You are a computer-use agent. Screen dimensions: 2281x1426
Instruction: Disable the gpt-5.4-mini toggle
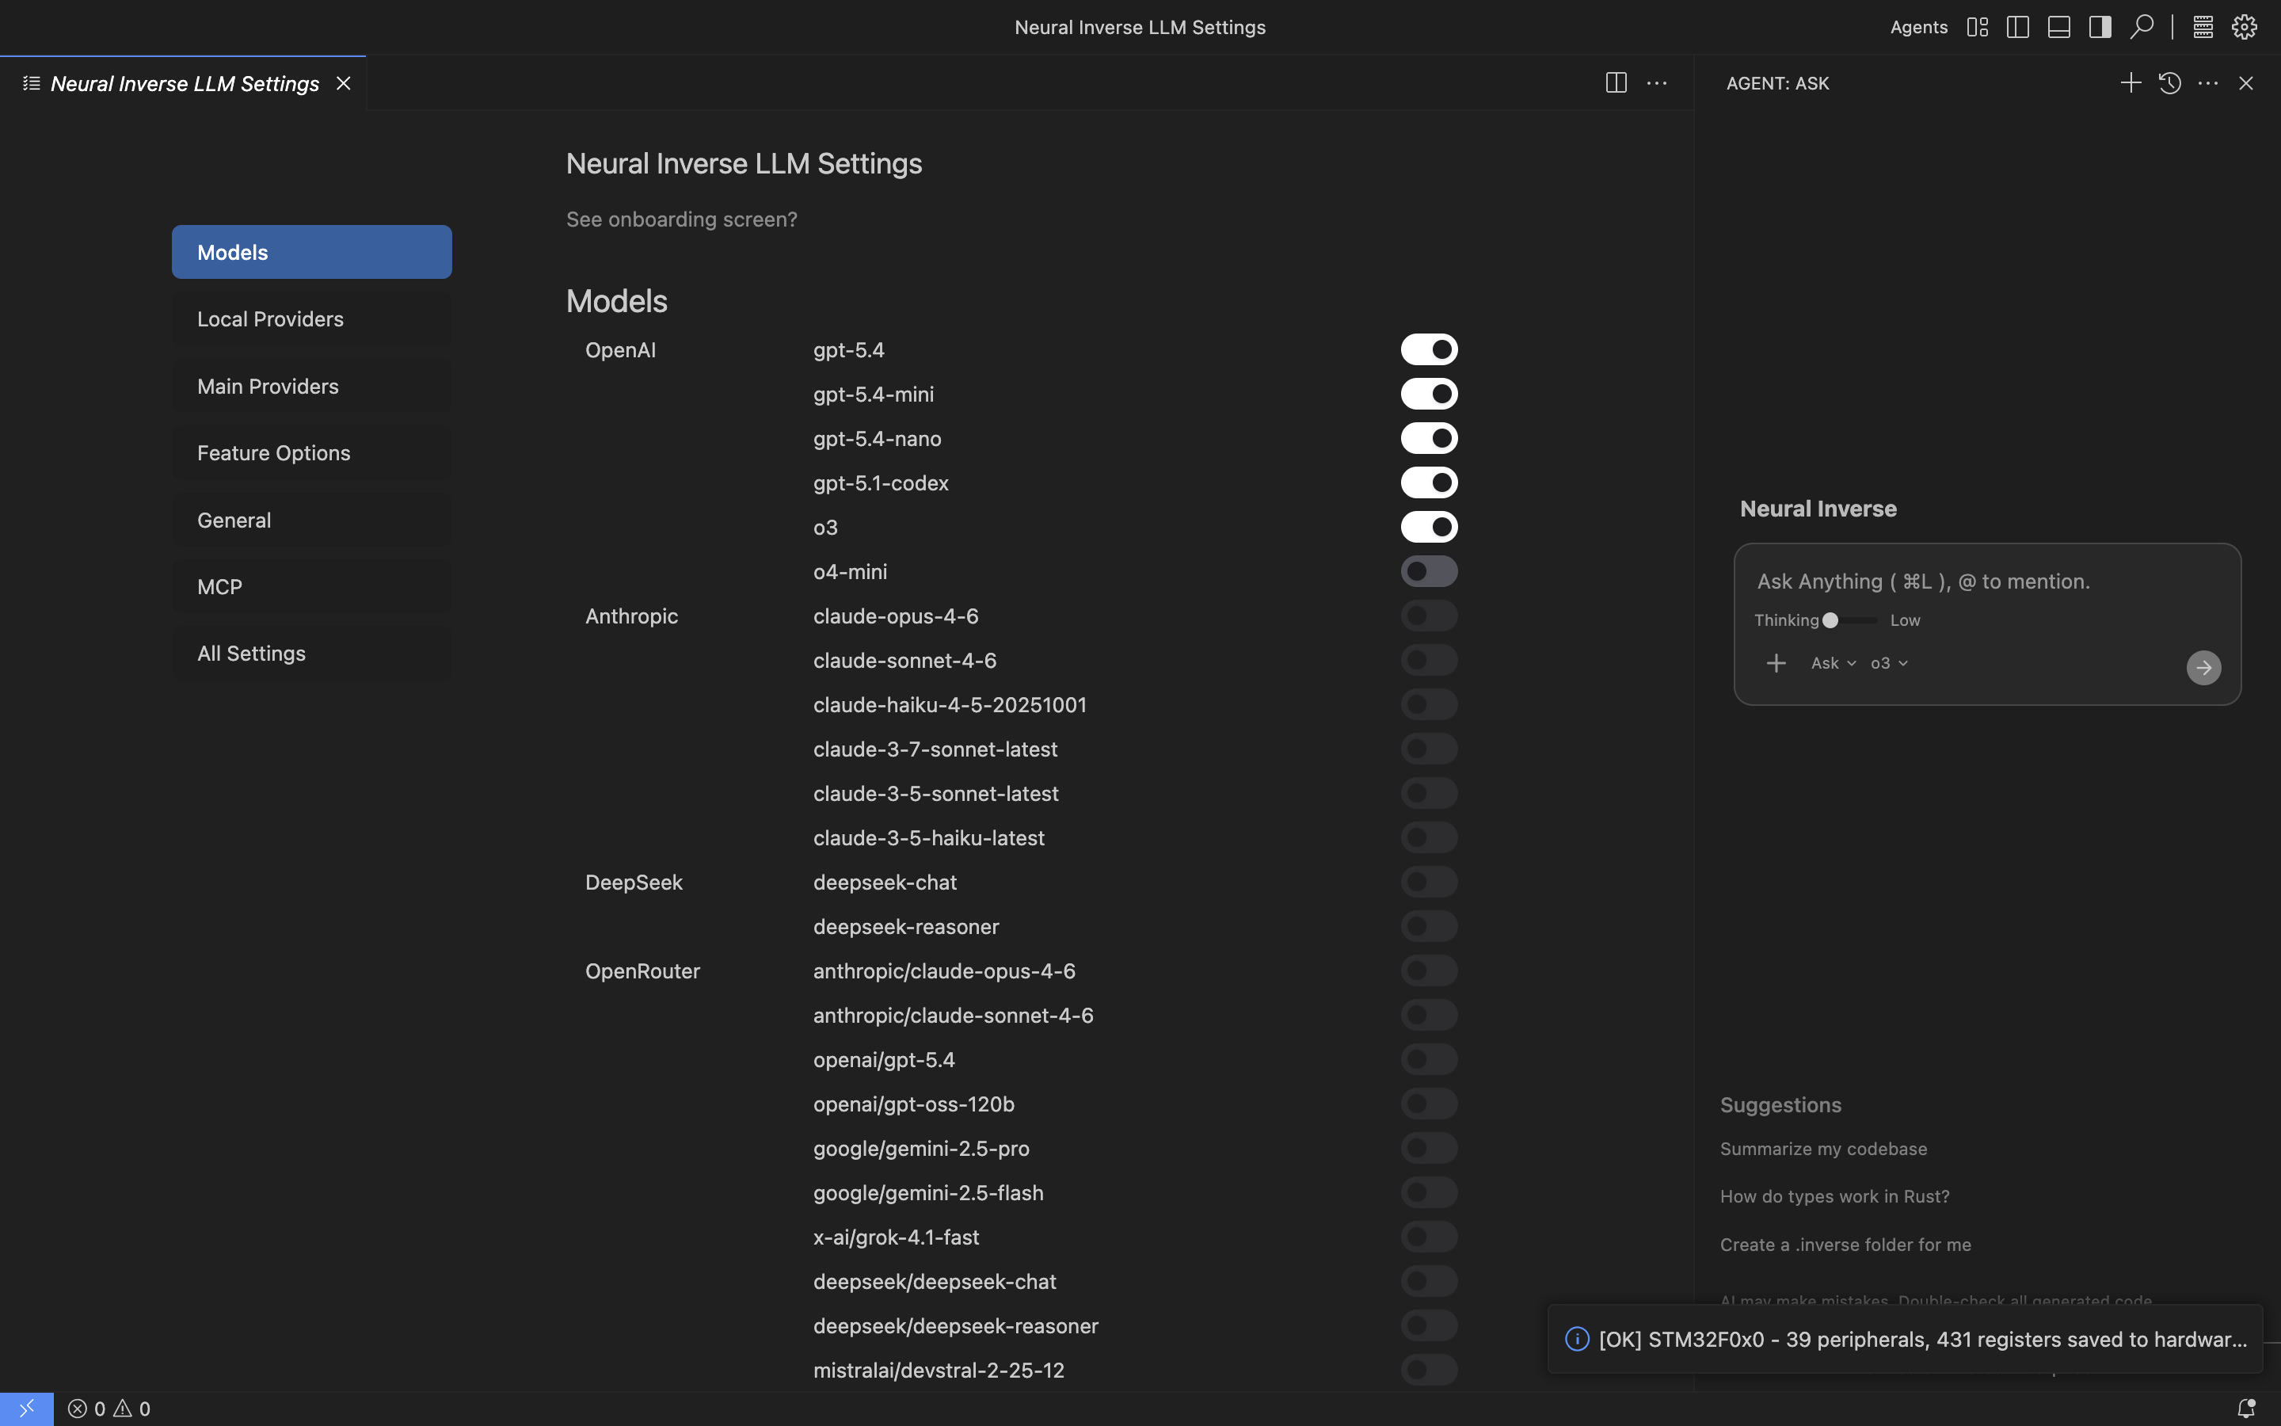[1429, 395]
